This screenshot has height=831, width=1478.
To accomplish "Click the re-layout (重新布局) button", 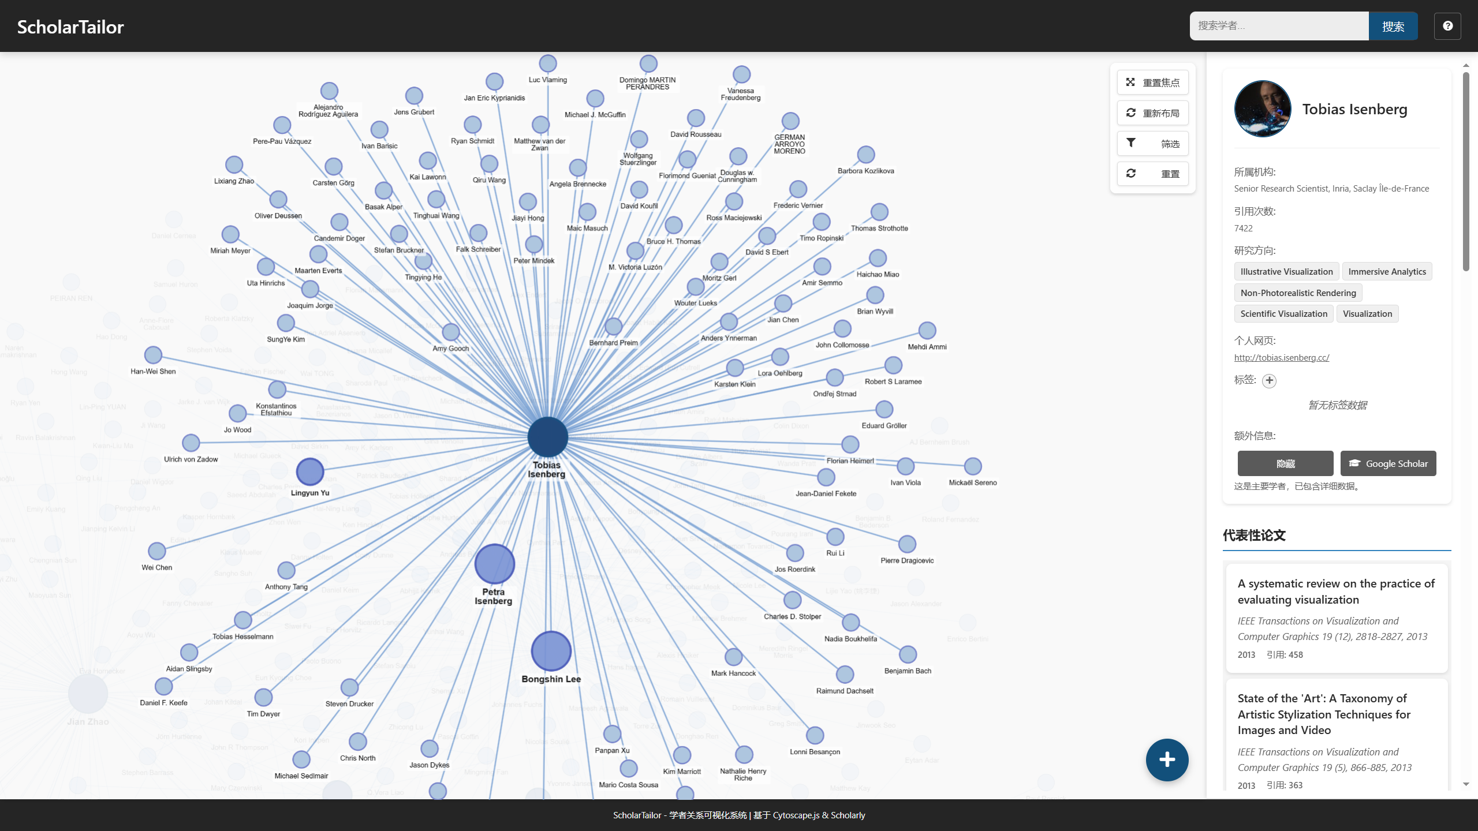I will pyautogui.click(x=1152, y=113).
